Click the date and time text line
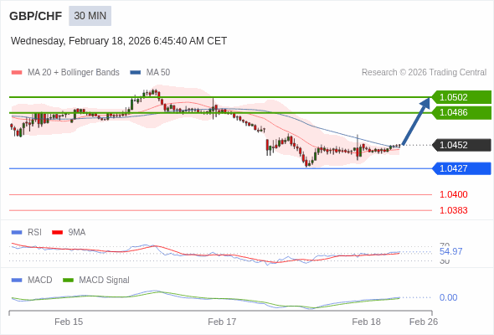The height and width of the screenshot is (335, 494). [x=119, y=41]
